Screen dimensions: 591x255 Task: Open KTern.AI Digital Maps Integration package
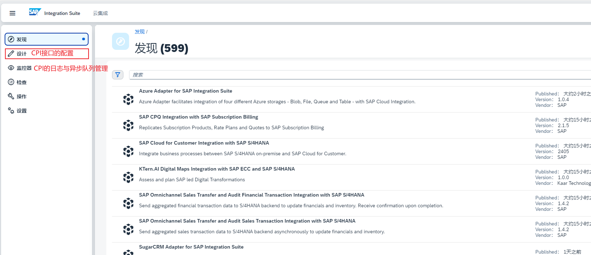coord(217,169)
